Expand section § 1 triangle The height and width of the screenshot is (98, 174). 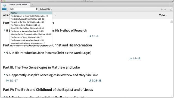pos(4,30)
